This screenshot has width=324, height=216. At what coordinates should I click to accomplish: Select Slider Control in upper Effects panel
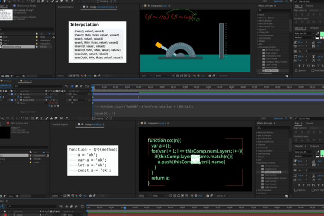pos(271,71)
